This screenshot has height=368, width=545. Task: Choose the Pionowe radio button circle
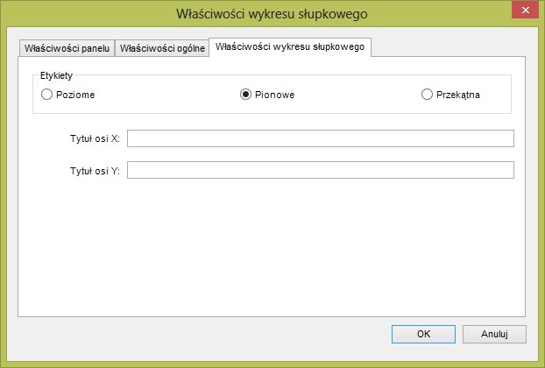(245, 94)
